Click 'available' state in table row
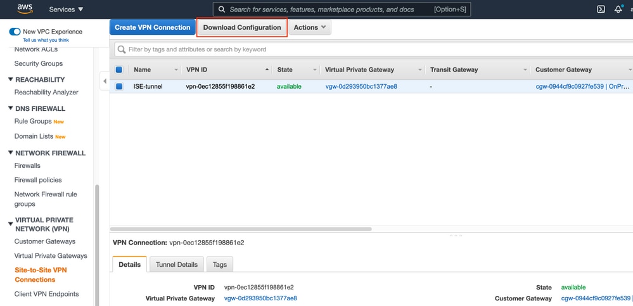The image size is (633, 306). click(289, 86)
